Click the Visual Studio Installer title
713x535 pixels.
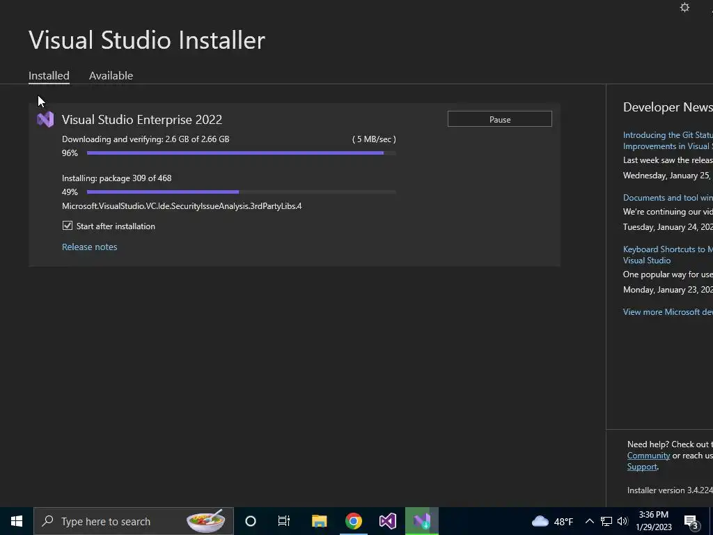tap(147, 40)
